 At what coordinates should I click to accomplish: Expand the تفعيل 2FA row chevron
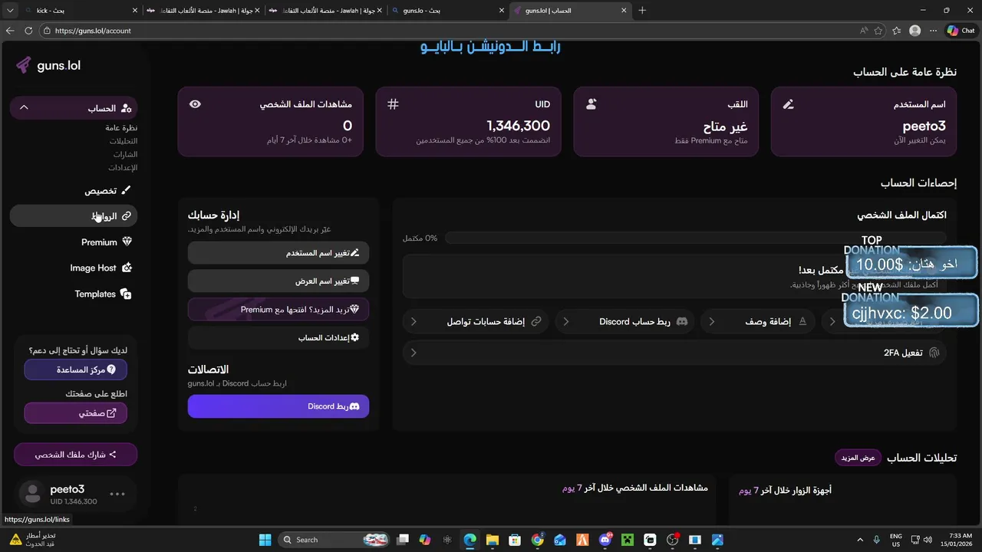tap(414, 353)
